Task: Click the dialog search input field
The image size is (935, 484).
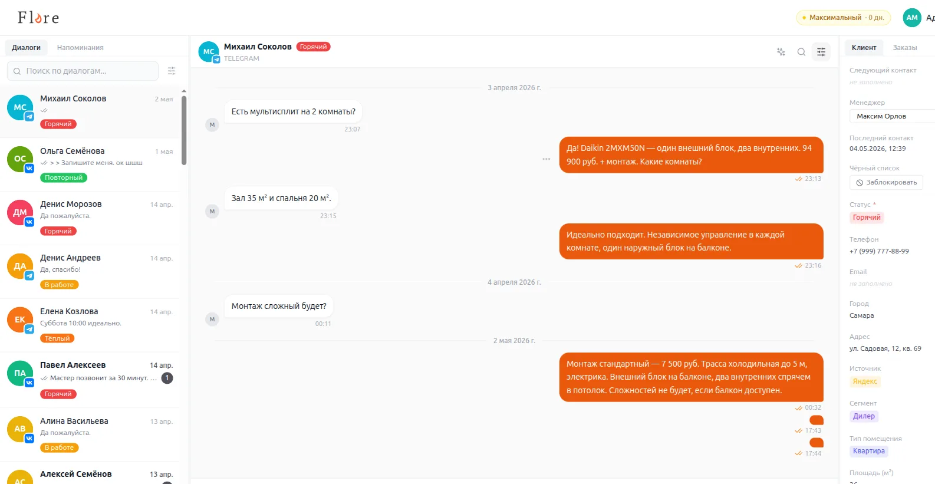Action: click(x=83, y=71)
